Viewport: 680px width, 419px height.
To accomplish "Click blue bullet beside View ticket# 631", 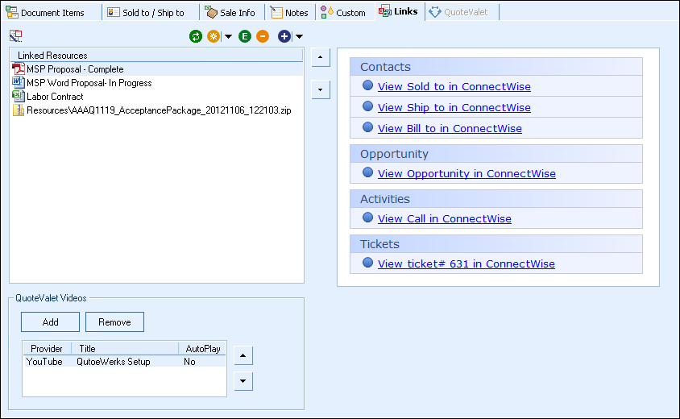I will (367, 263).
